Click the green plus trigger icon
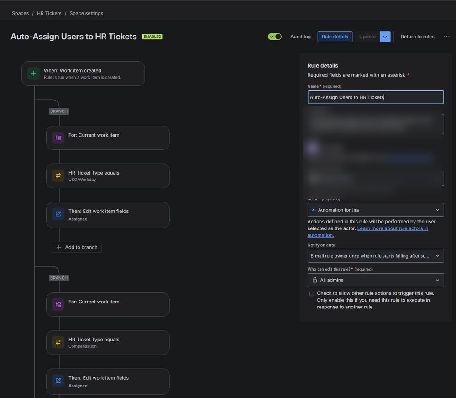 (33, 74)
